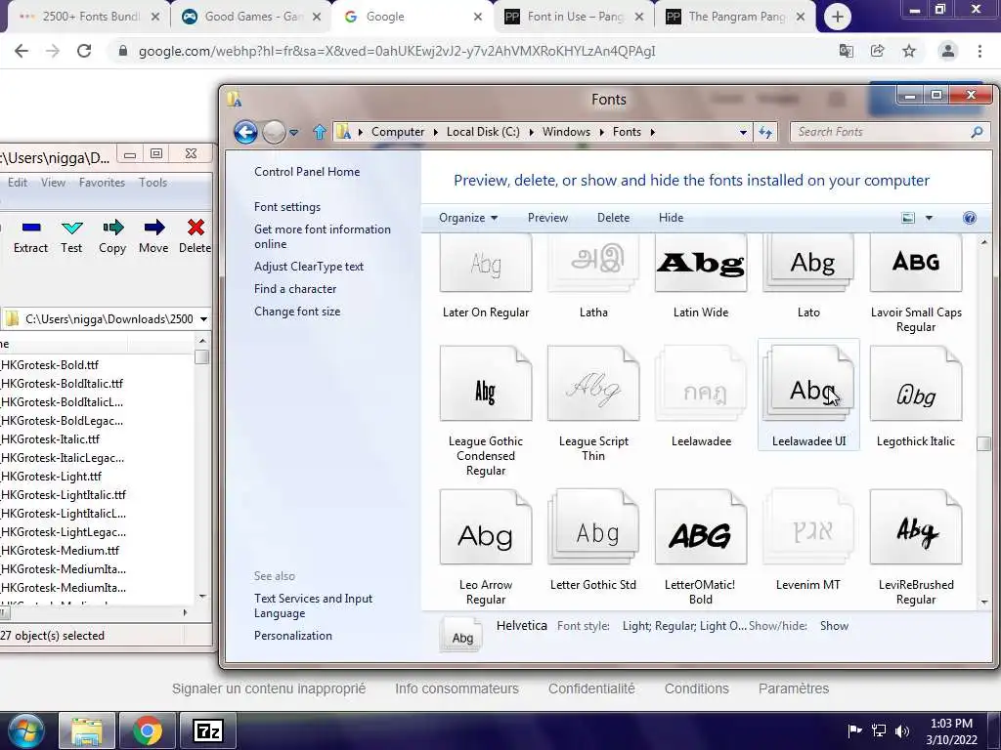The height and width of the screenshot is (750, 1001).
Task: Select HKGrotesk-Bold.ttf in 7-Zip list
Action: (50, 365)
